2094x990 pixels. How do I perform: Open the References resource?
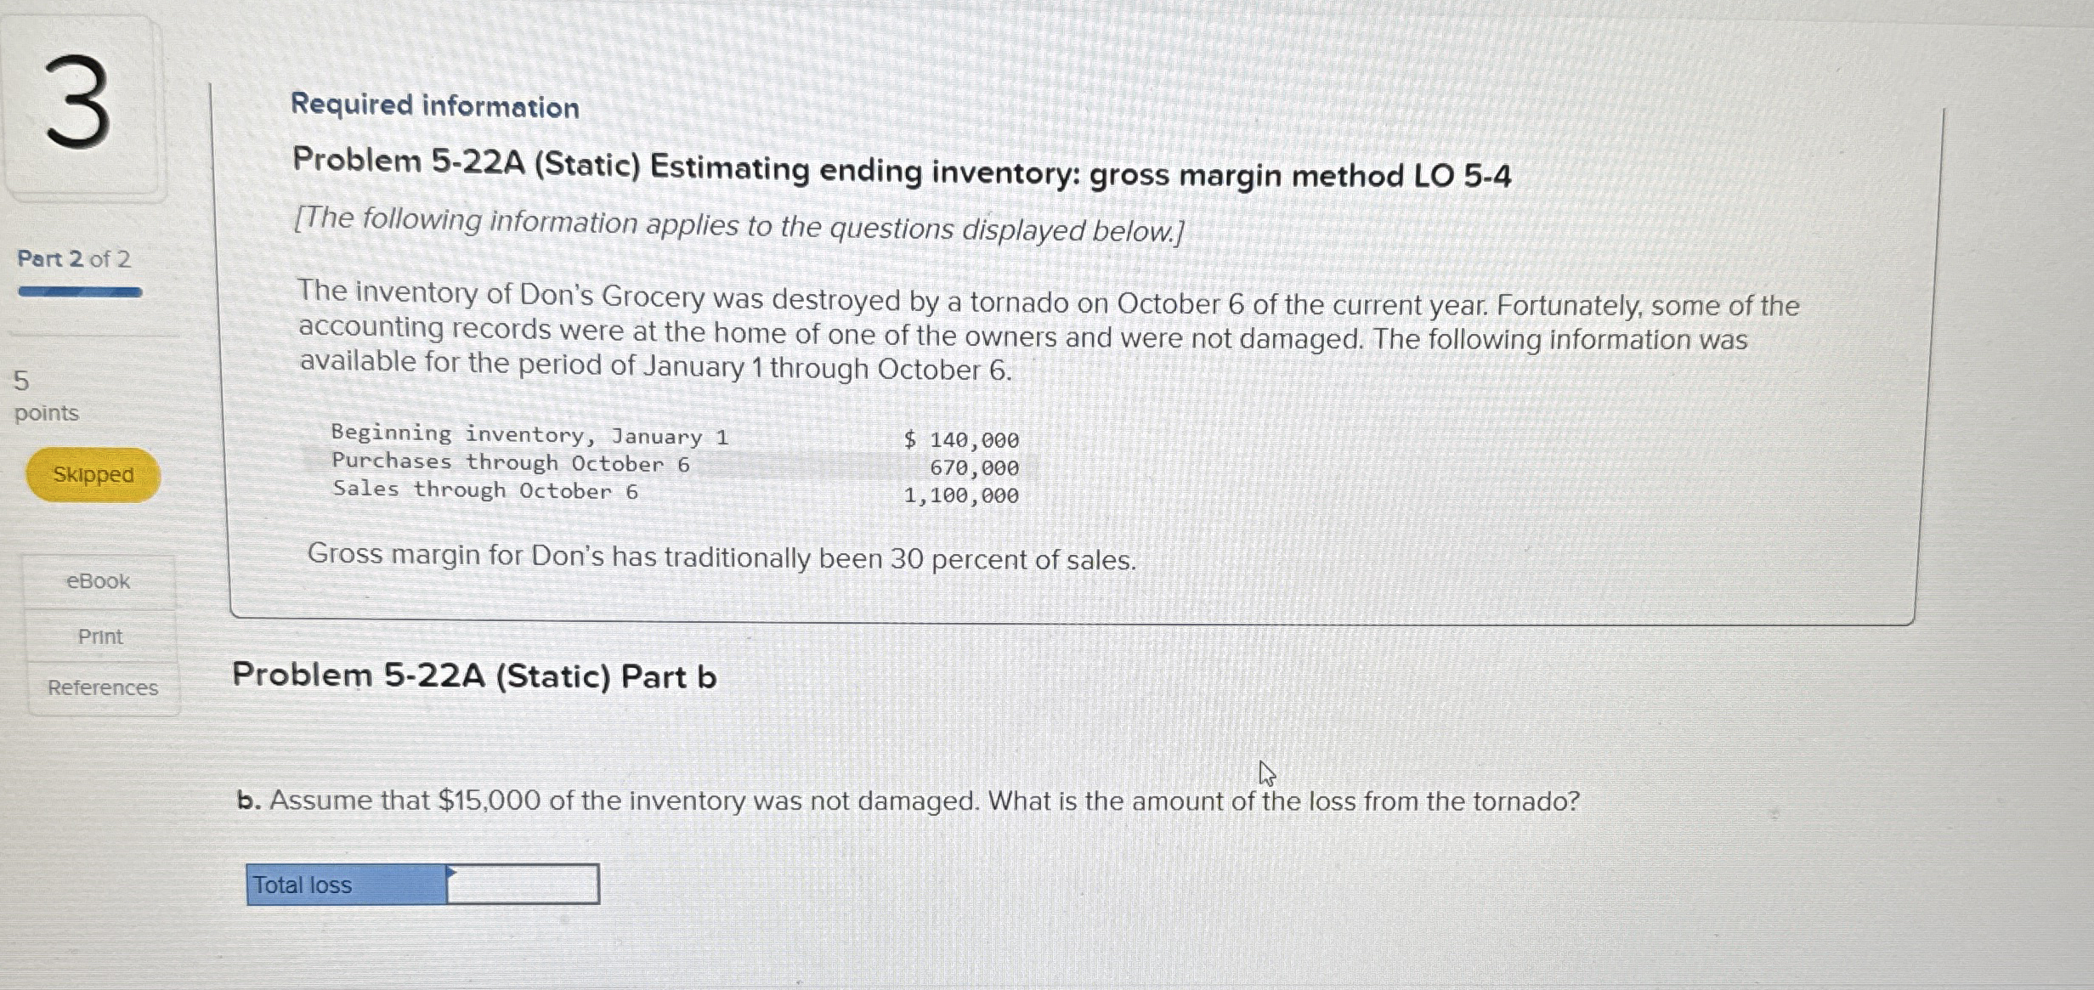[x=101, y=688]
